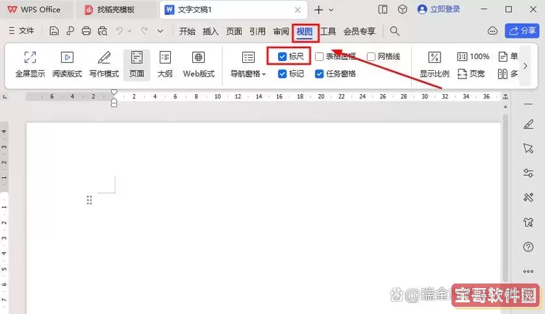545x314 pixels.
Task: Click the export to PDF icon
Action: (x=70, y=31)
